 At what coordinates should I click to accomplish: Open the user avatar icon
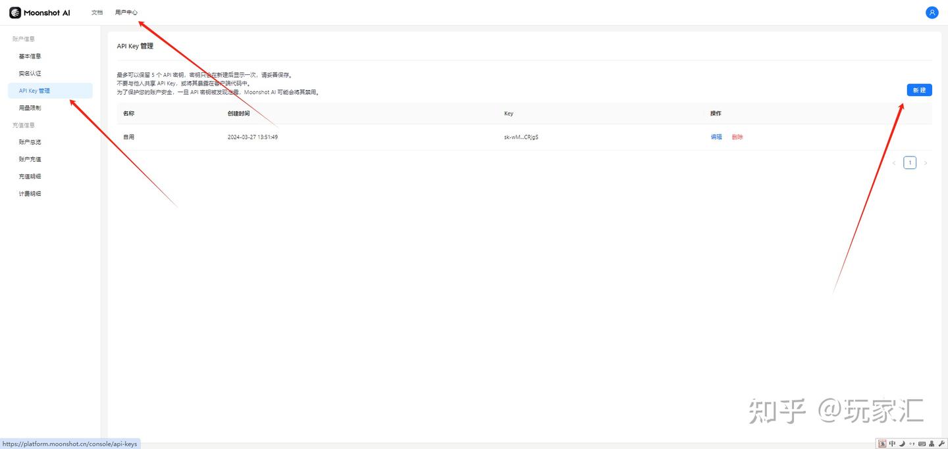coord(932,12)
